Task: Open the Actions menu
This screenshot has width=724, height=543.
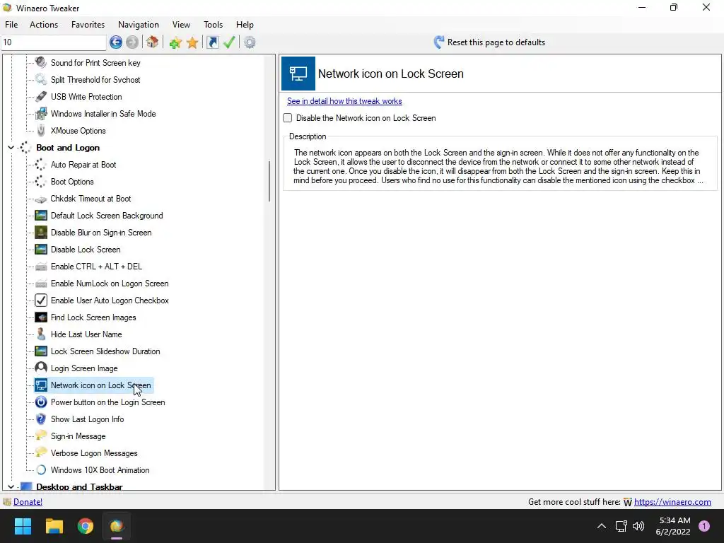Action: click(x=44, y=25)
